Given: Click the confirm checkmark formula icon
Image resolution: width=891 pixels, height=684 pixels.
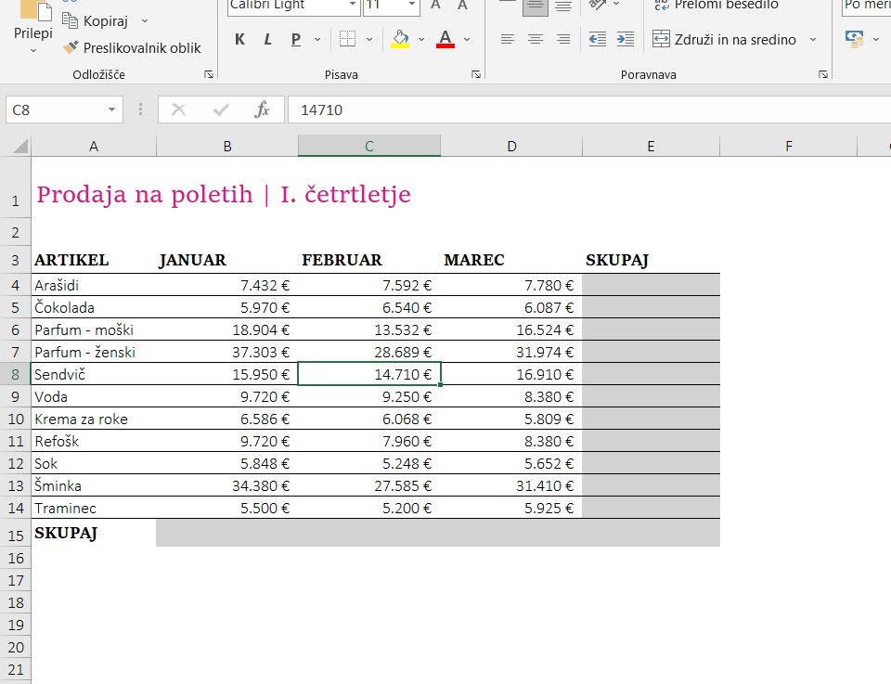Looking at the screenshot, I should tap(221, 110).
